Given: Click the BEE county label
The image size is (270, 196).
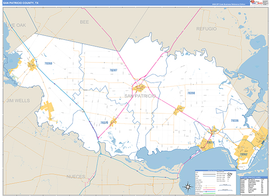Looking at the screenshot, I should point(85,21).
